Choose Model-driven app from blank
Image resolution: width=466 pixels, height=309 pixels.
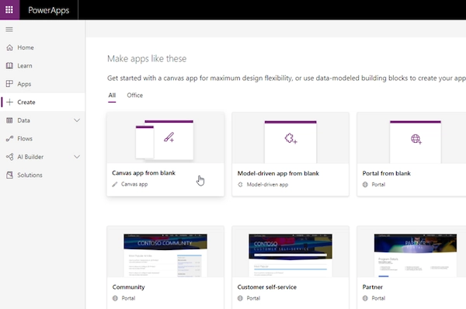click(x=290, y=154)
